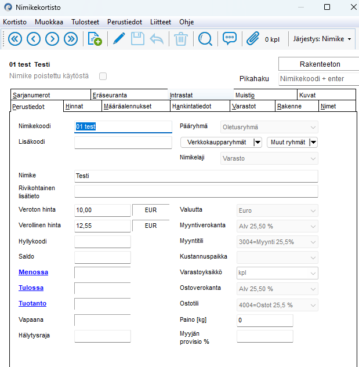The image size is (359, 367).
Task: Click the Tuotanto link
Action: pyautogui.click(x=32, y=303)
